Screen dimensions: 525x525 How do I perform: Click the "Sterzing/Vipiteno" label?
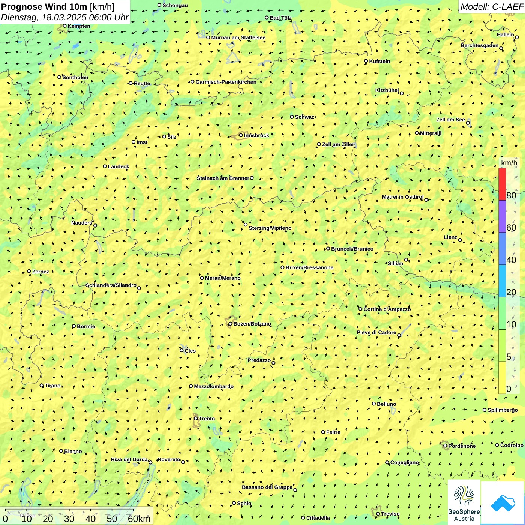(270, 228)
